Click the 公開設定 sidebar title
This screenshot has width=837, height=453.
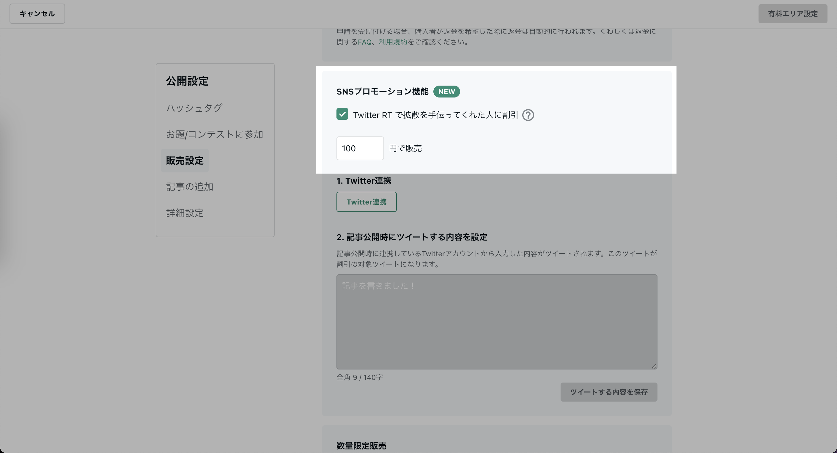tap(187, 81)
